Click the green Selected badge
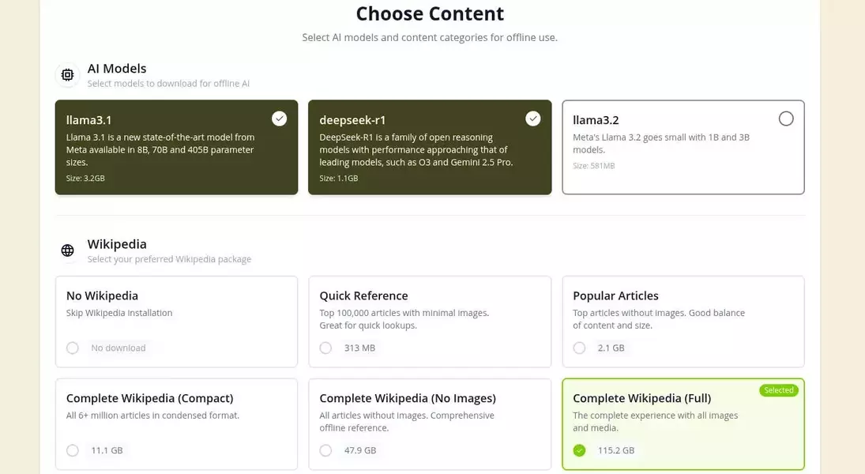The width and height of the screenshot is (865, 474). coord(778,390)
